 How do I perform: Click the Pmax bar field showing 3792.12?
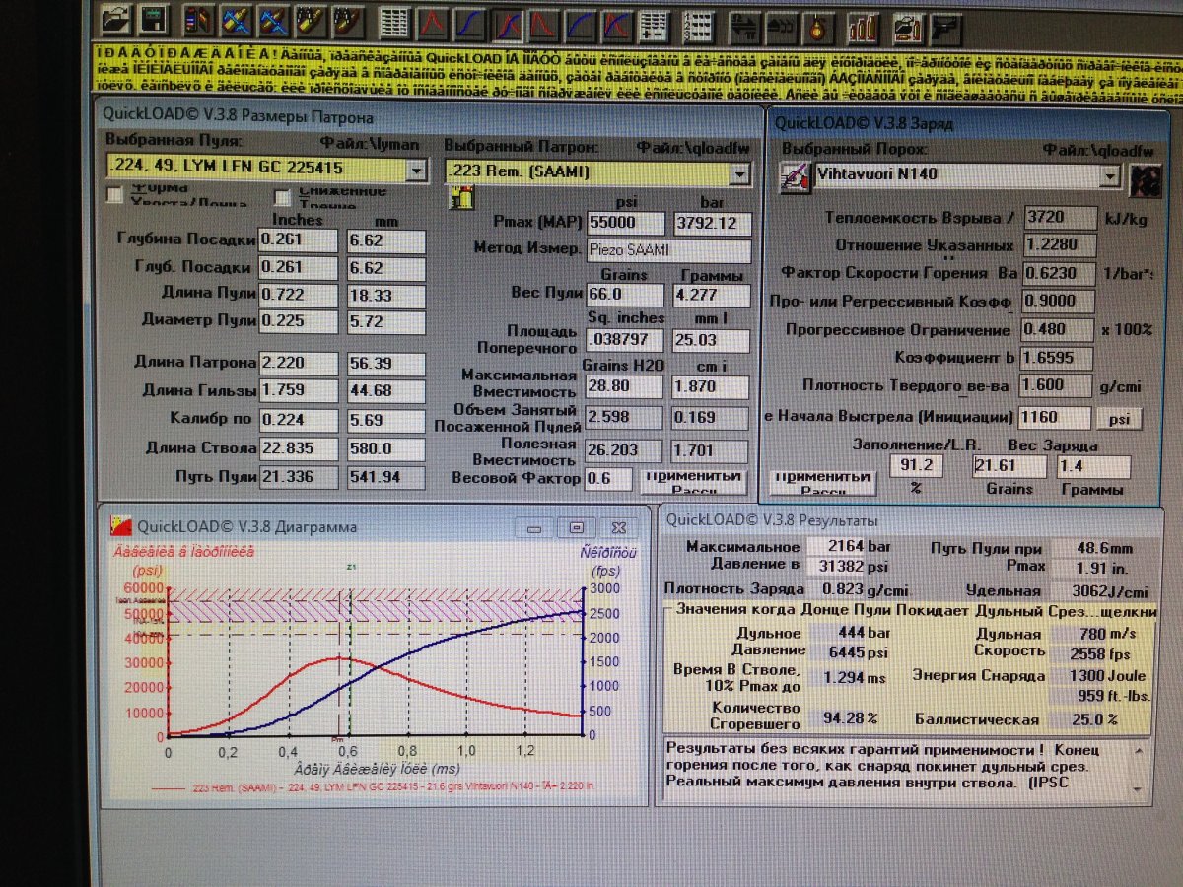pyautogui.click(x=713, y=224)
